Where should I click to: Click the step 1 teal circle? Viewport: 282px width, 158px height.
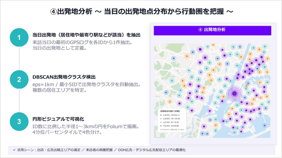coord(19,37)
